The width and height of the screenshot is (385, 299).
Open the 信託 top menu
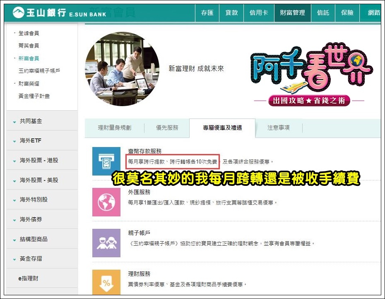(323, 13)
